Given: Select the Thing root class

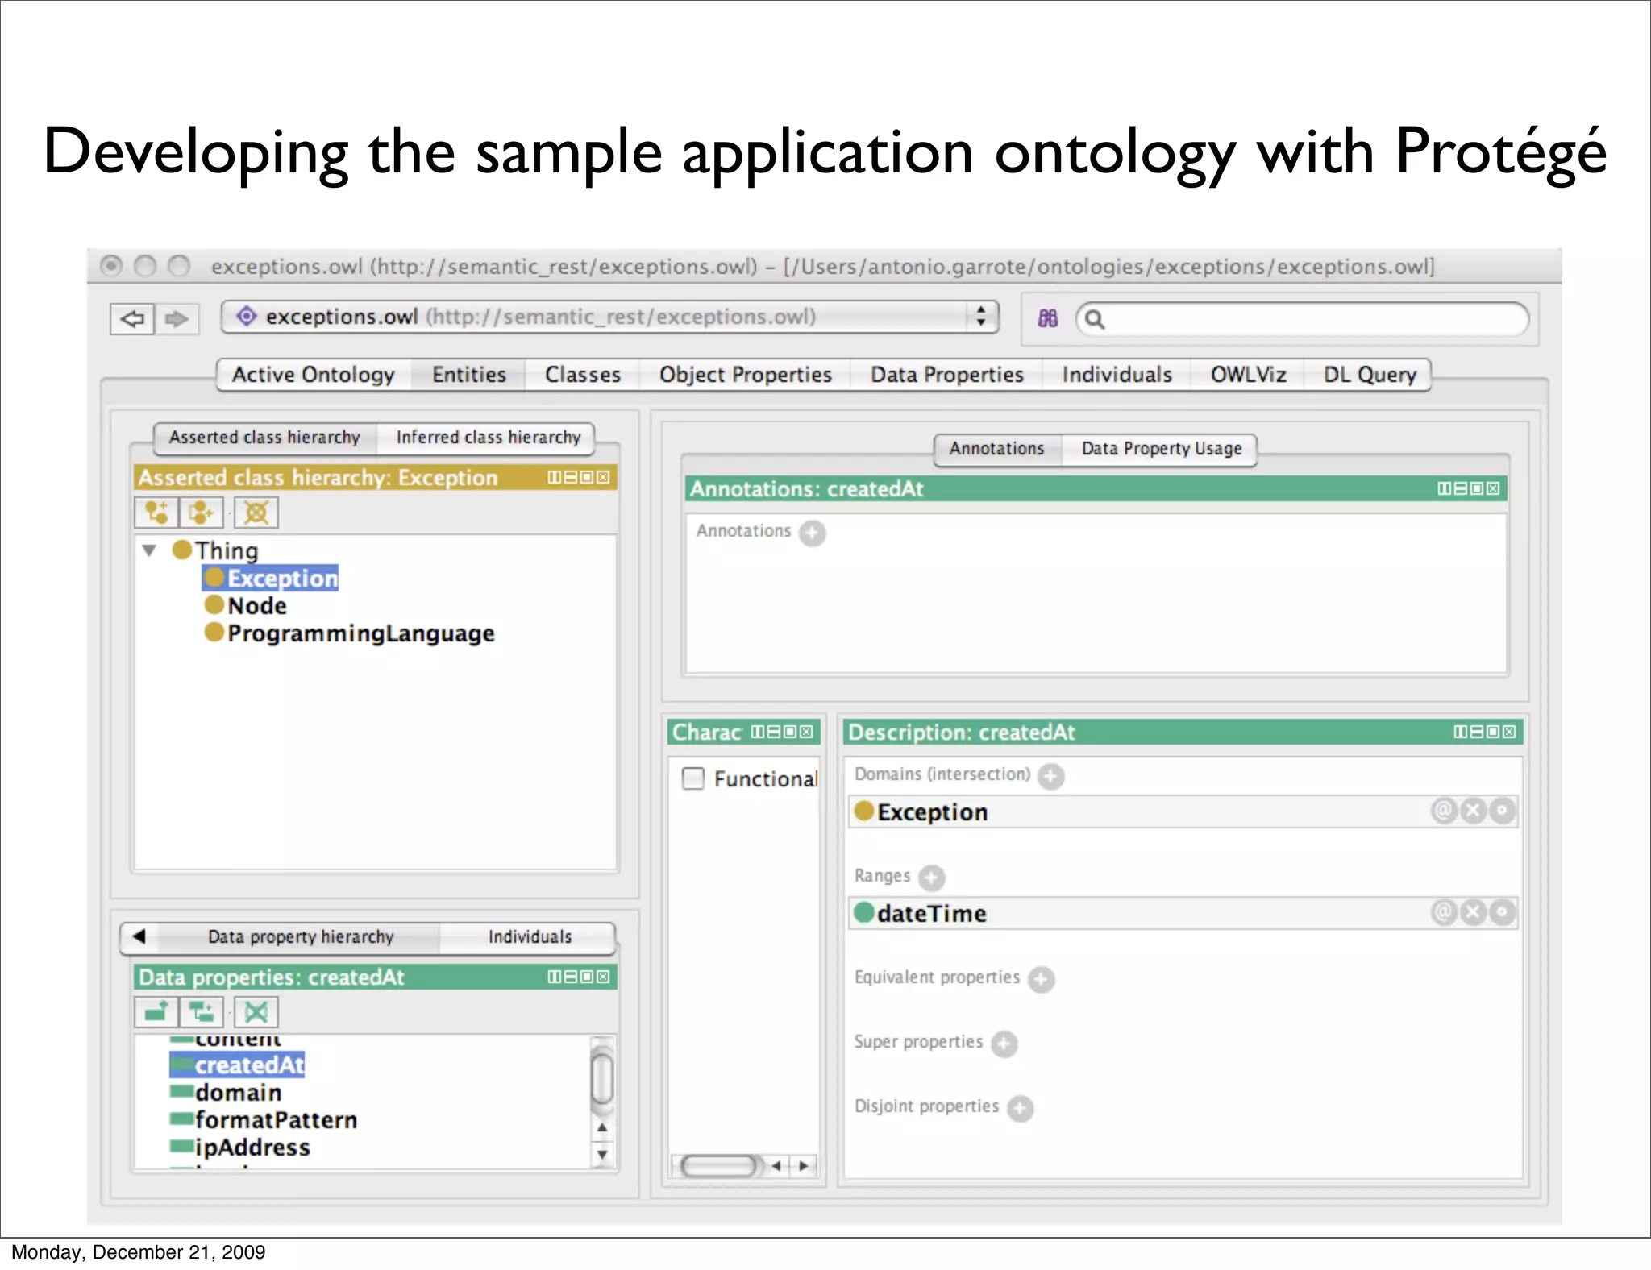Looking at the screenshot, I should point(215,550).
